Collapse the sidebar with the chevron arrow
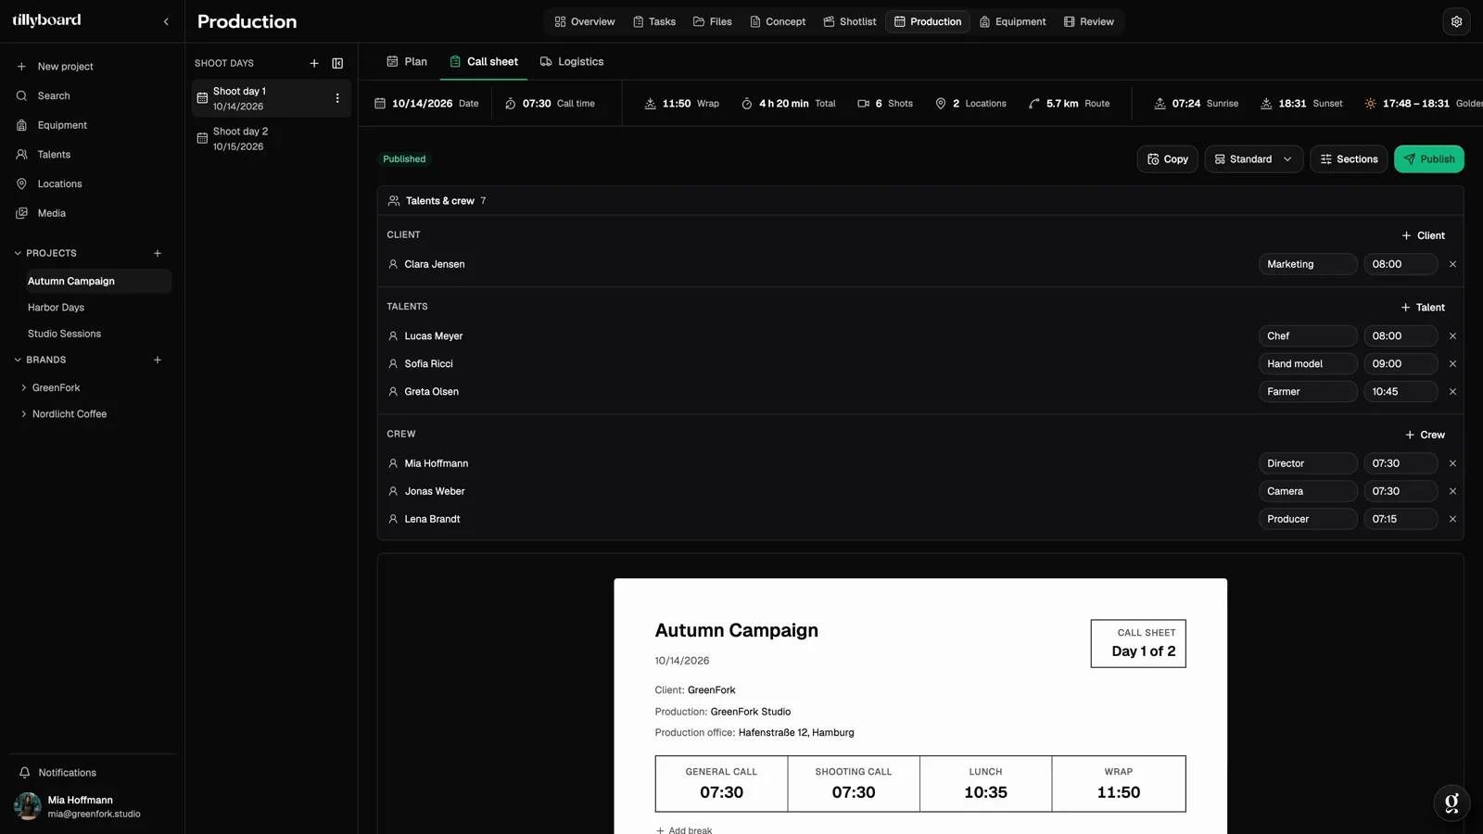The width and height of the screenshot is (1483, 834). pyautogui.click(x=166, y=21)
